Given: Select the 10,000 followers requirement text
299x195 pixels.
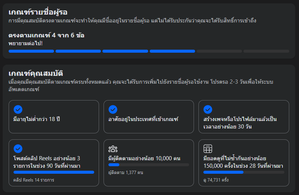Looking at the screenshot, I should [x=144, y=158].
